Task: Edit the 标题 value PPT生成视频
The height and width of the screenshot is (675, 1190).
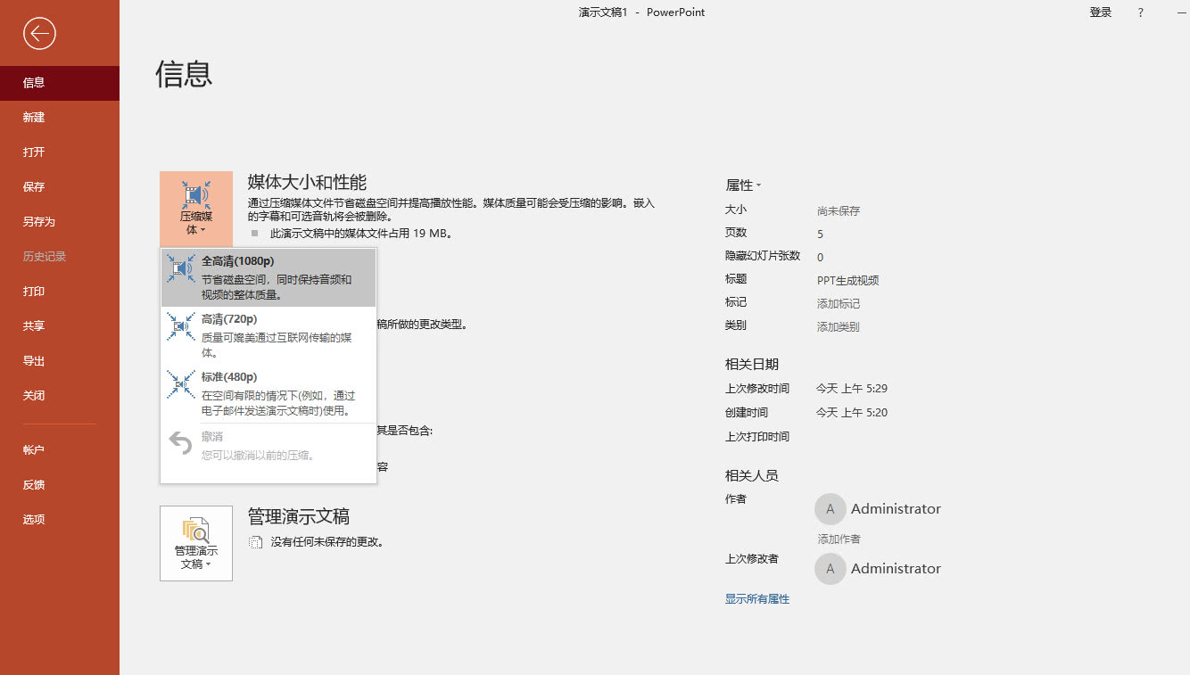Action: coord(848,281)
